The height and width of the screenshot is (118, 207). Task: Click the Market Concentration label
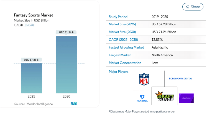tap(125, 63)
